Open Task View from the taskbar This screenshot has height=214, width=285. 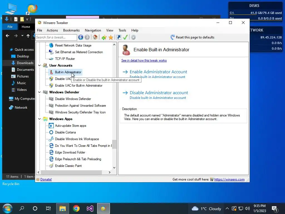click(x=48, y=208)
